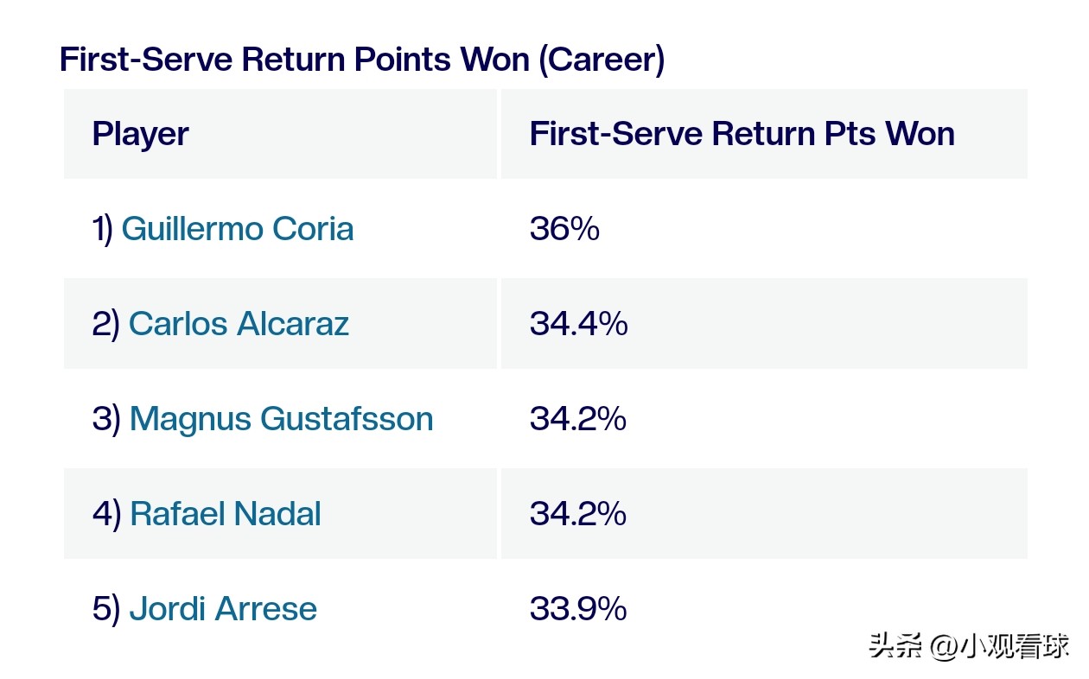1089x679 pixels.
Task: Click rank number 4) before Rafael Nadal
Action: (106, 514)
